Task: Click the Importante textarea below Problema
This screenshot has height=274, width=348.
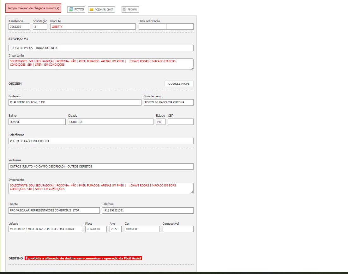Action: (101, 188)
